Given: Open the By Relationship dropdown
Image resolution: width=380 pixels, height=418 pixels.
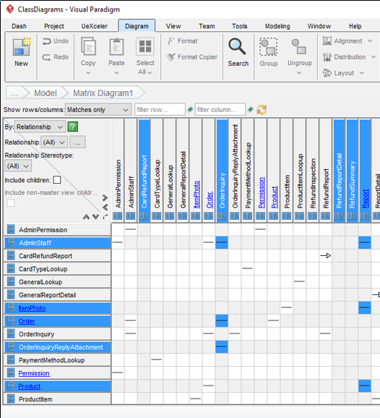Looking at the screenshot, I should pyautogui.click(x=40, y=127).
